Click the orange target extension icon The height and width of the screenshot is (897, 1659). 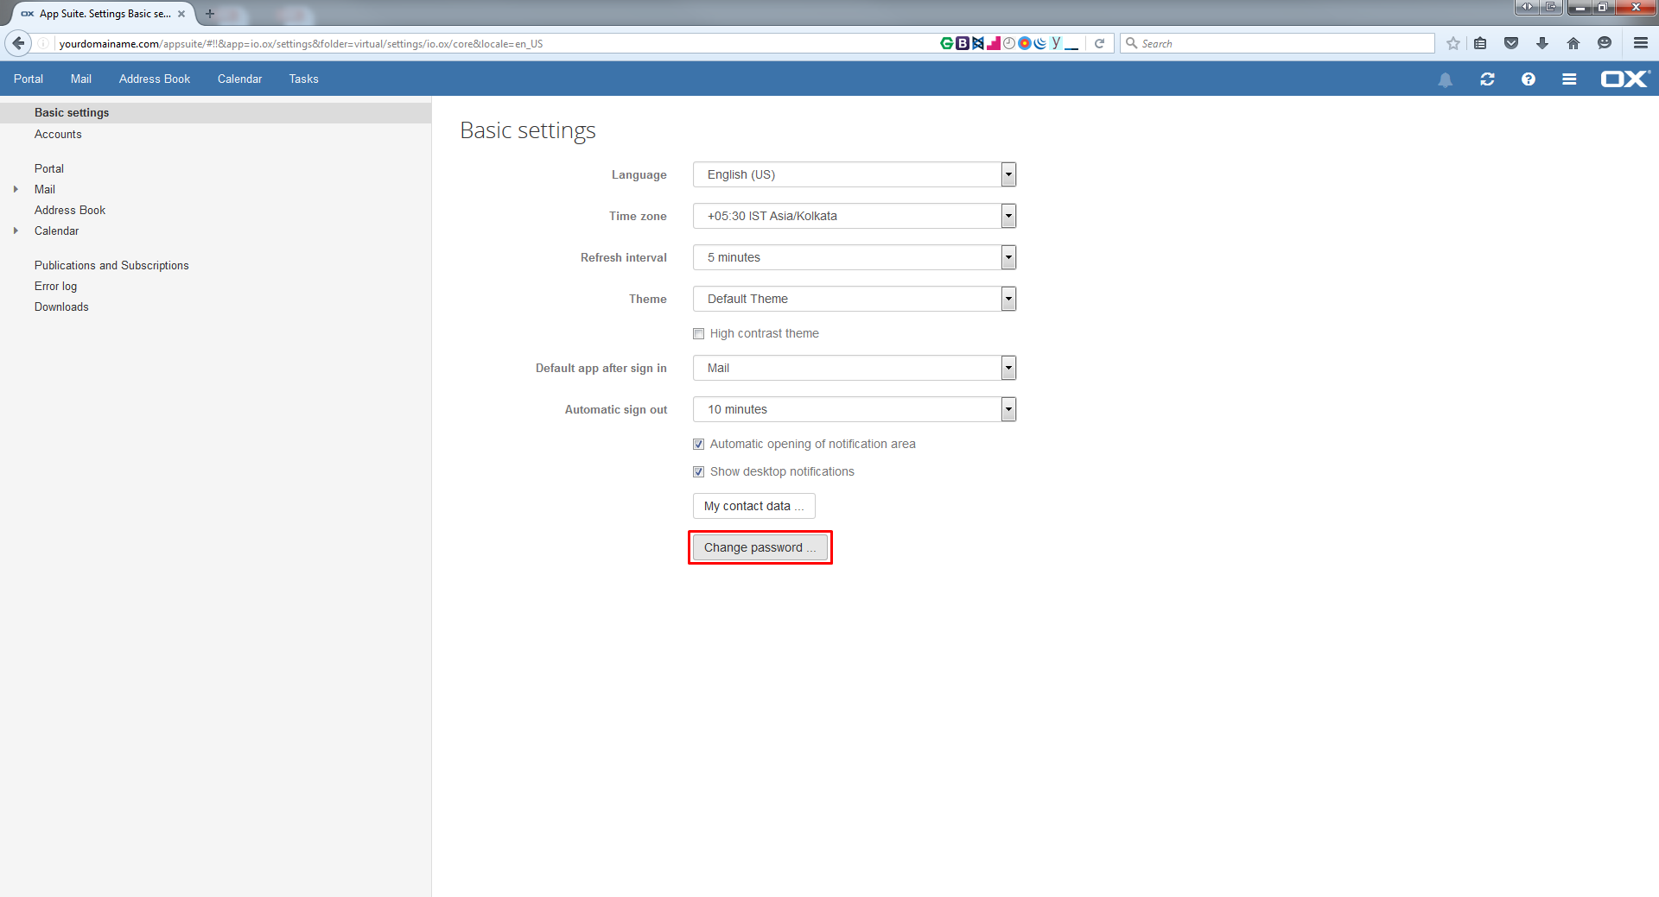coord(1025,43)
